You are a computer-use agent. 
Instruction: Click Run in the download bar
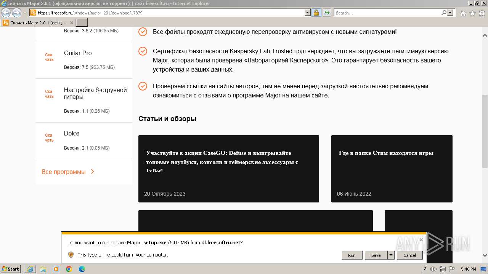pos(352,255)
